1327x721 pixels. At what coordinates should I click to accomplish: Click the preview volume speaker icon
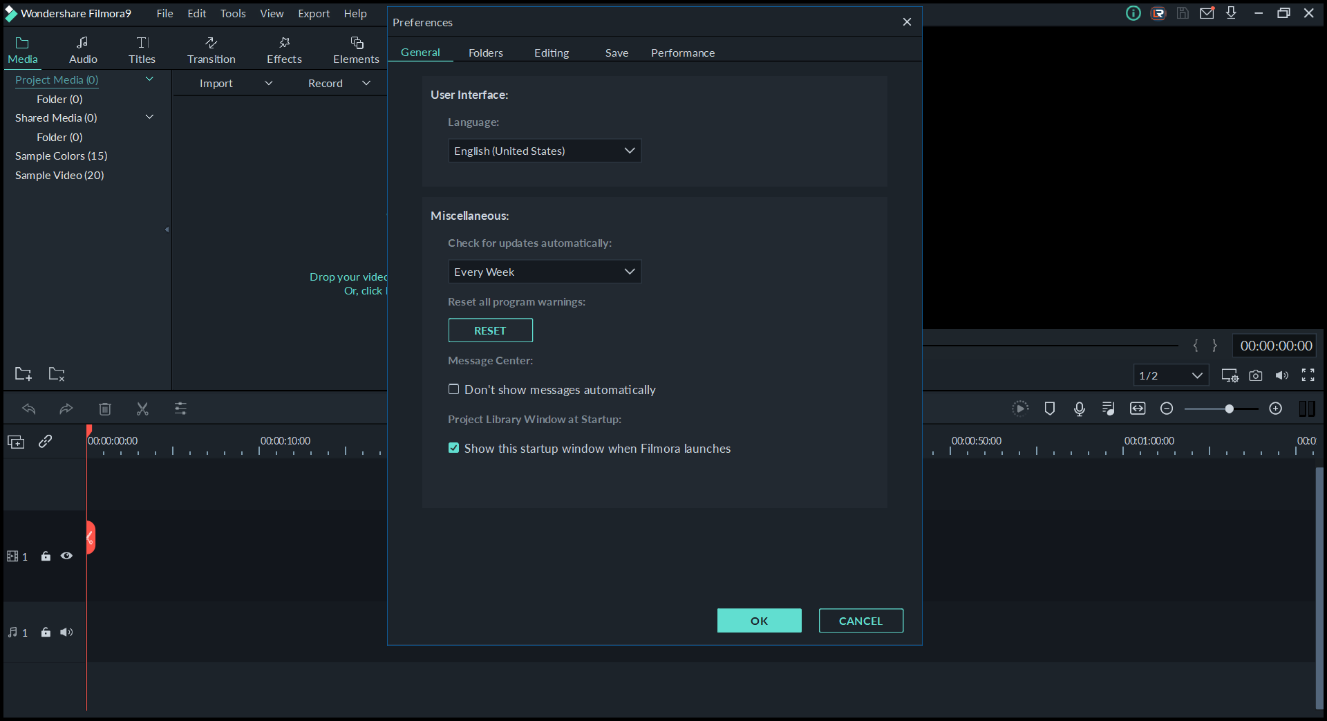click(x=1282, y=375)
